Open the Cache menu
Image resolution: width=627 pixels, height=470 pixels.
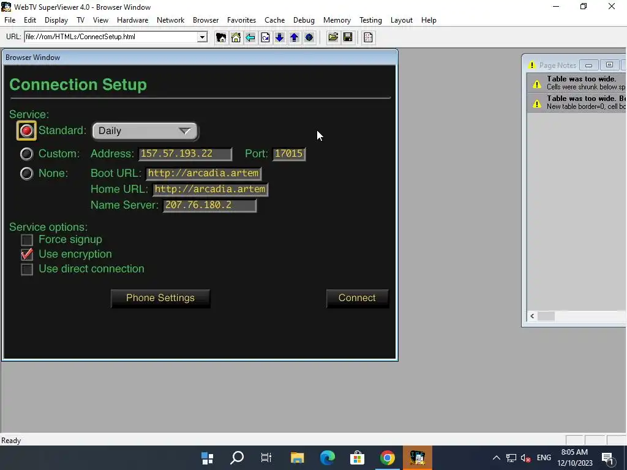tap(275, 20)
